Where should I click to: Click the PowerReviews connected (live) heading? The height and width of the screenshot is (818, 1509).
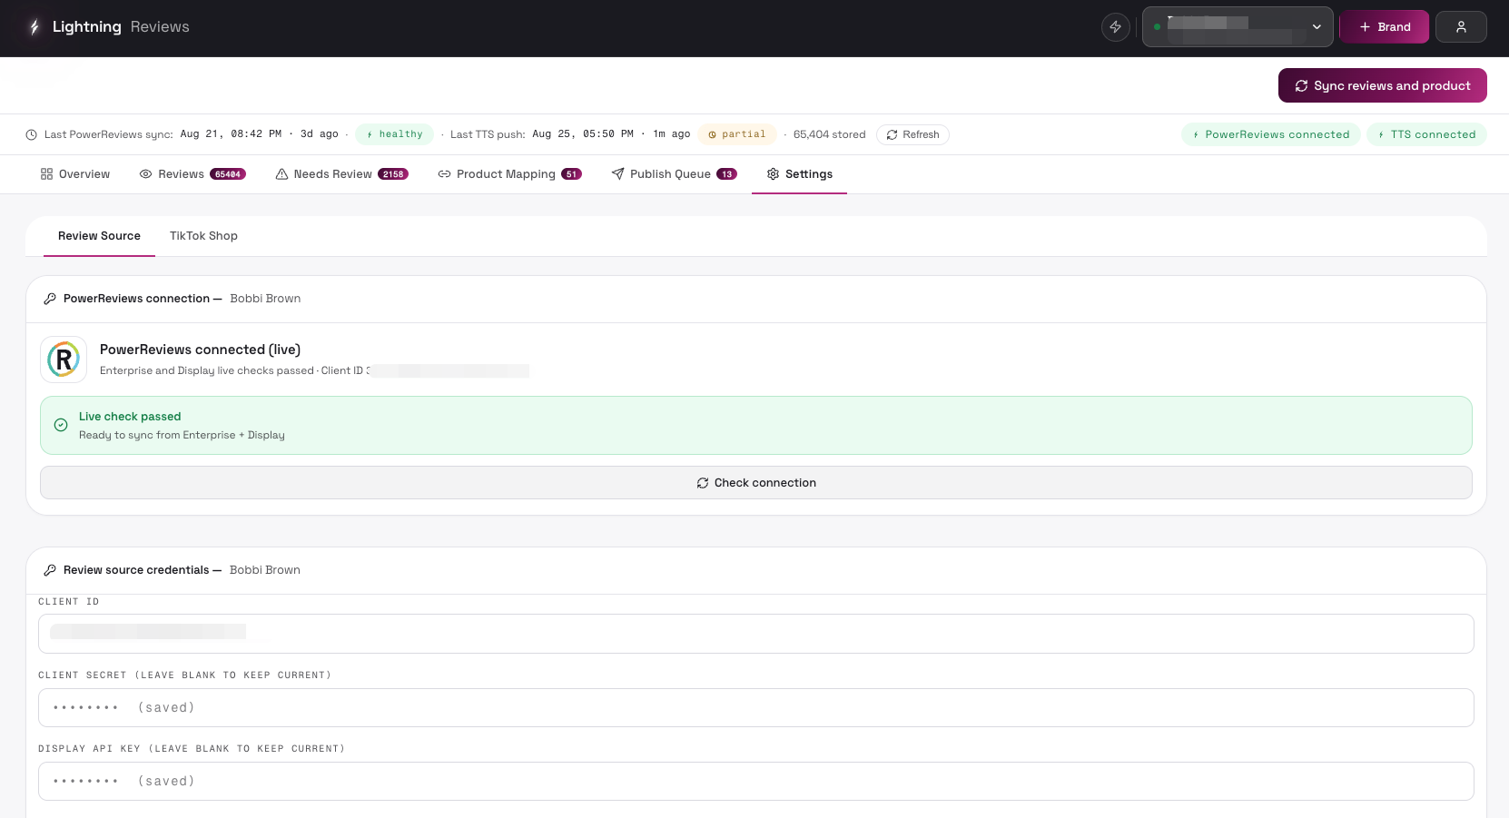[x=200, y=350]
